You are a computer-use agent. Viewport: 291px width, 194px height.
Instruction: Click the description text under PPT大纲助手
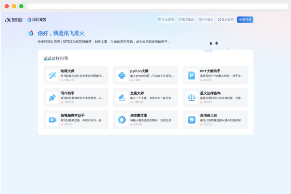tap(222, 76)
